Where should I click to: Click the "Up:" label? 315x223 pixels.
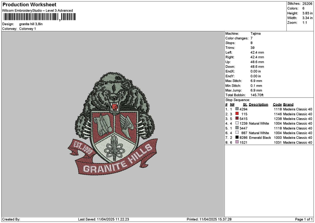[x=228, y=62]
